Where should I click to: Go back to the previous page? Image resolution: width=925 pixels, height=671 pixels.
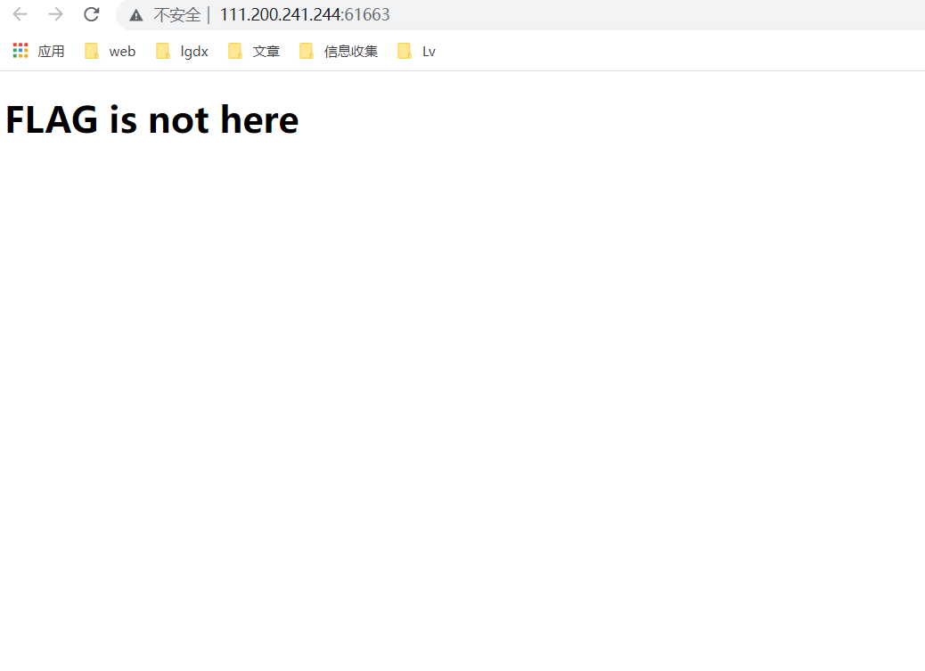pyautogui.click(x=20, y=14)
